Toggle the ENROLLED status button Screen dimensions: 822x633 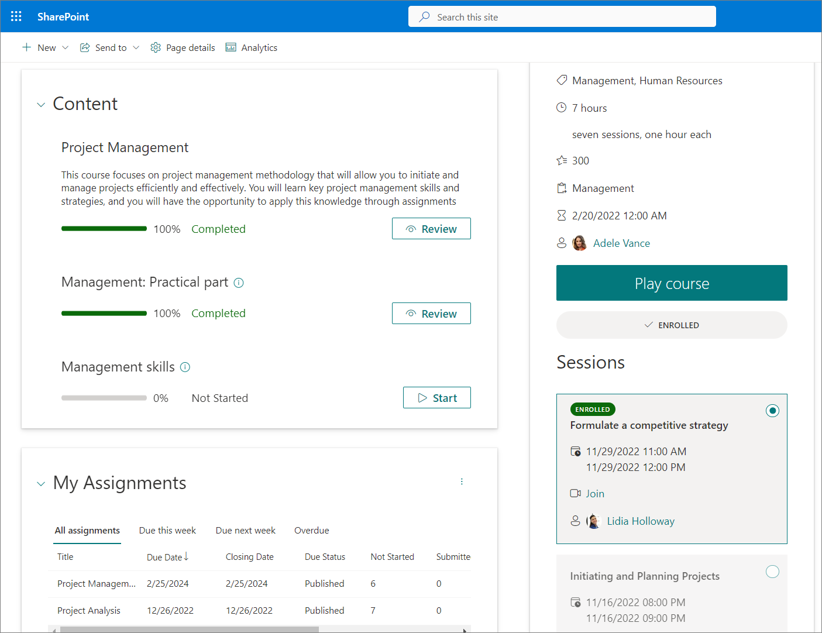[x=672, y=325]
